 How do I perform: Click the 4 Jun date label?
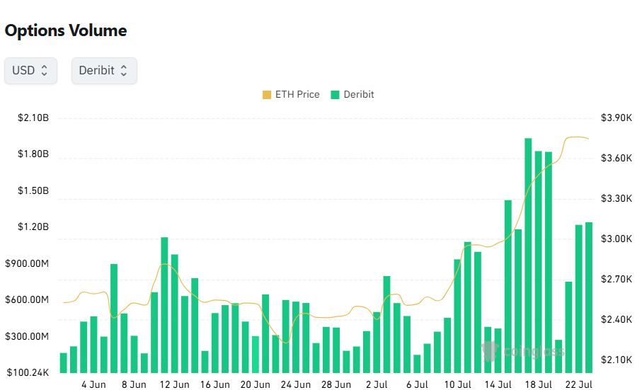93,384
